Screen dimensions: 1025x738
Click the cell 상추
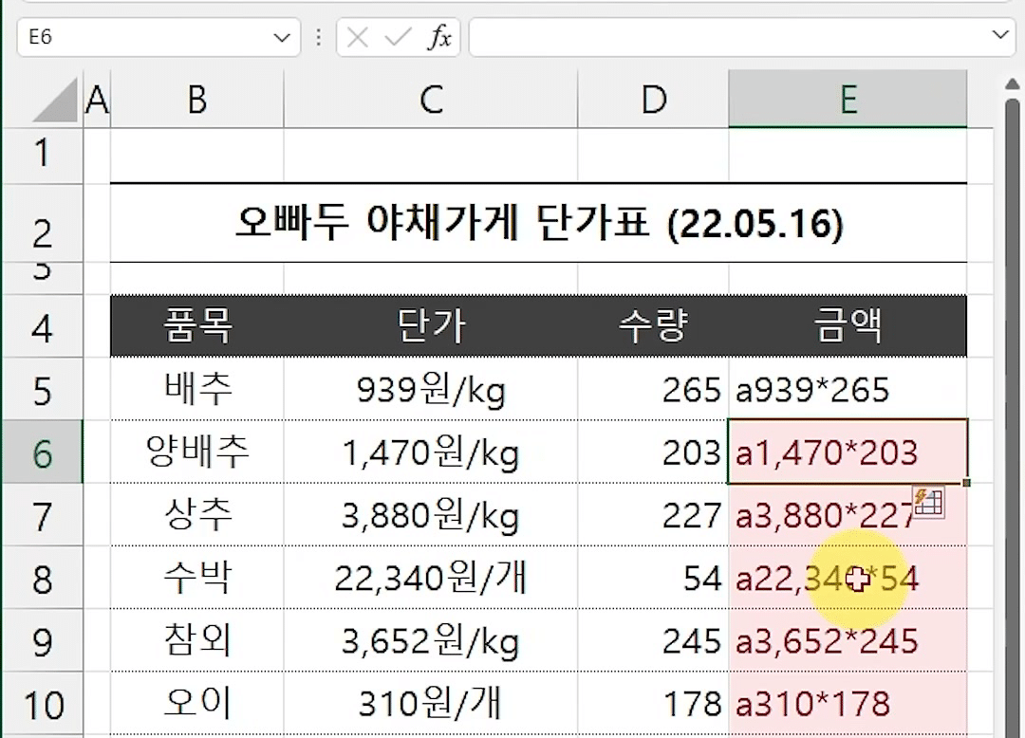tap(197, 515)
